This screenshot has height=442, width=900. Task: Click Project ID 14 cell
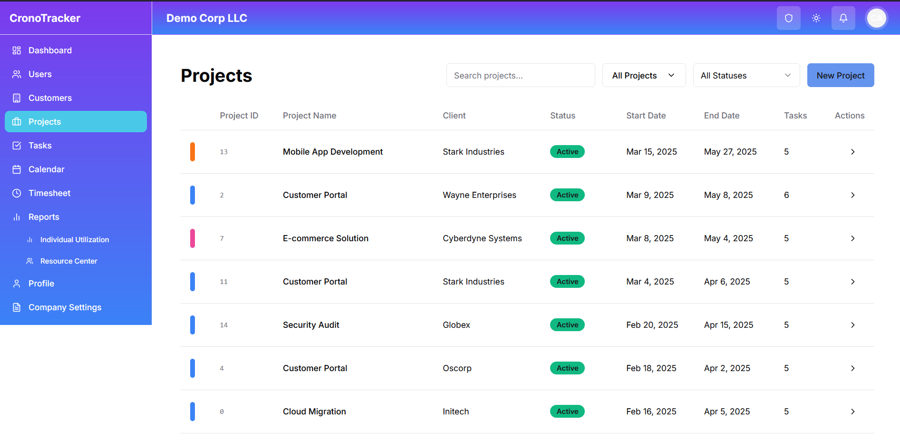click(x=224, y=325)
